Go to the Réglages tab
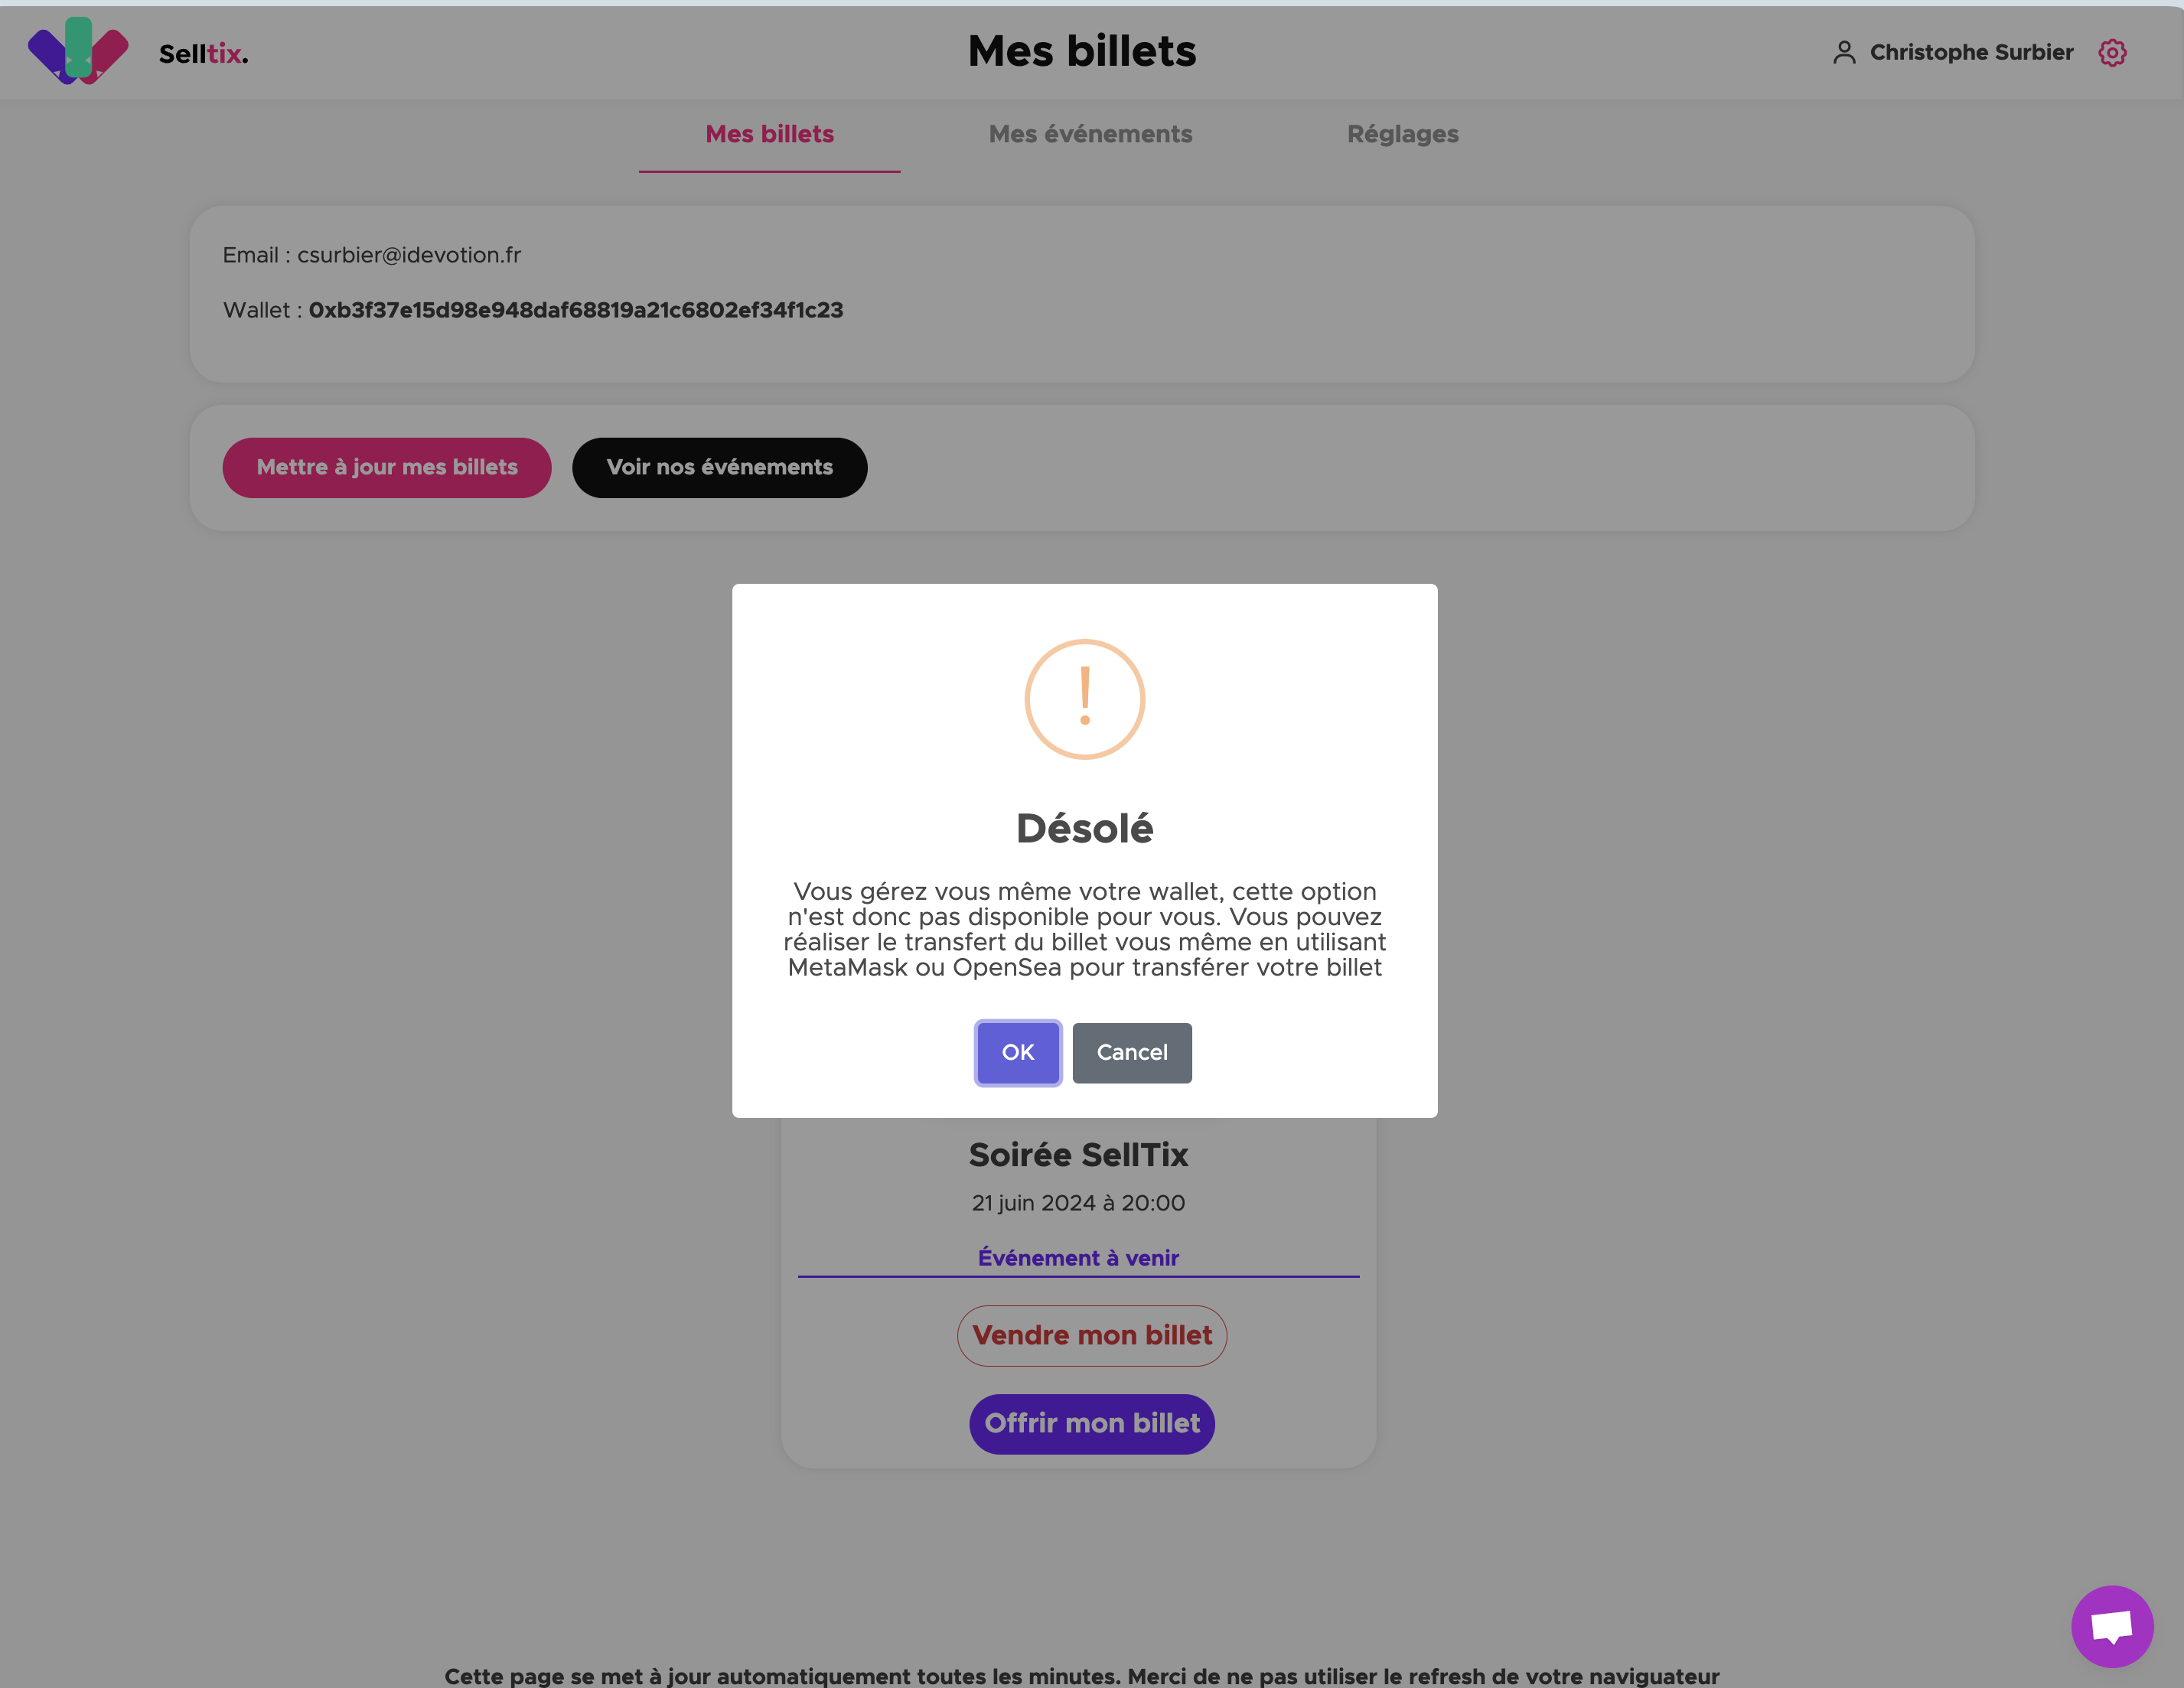The width and height of the screenshot is (2184, 1688). [1402, 135]
